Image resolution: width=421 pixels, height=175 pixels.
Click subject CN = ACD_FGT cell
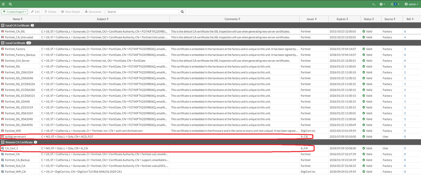pyautogui.click(x=67, y=137)
